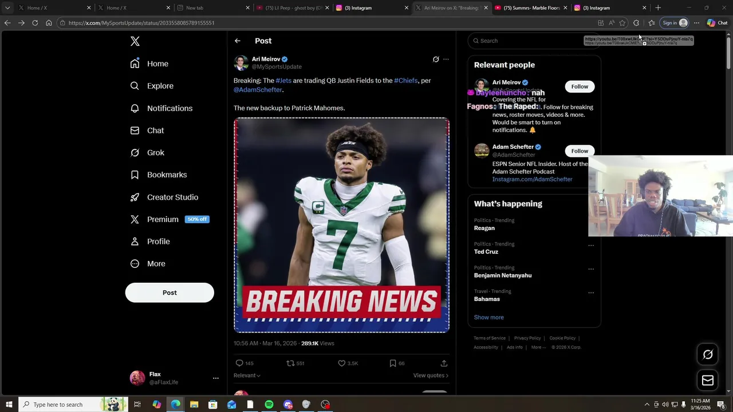The height and width of the screenshot is (412, 733).
Task: Switch to the New tab browser tab
Action: (213, 8)
